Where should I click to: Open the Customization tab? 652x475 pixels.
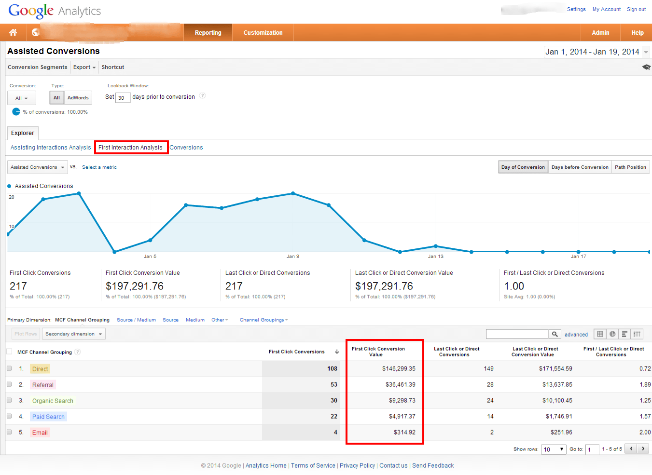(263, 33)
